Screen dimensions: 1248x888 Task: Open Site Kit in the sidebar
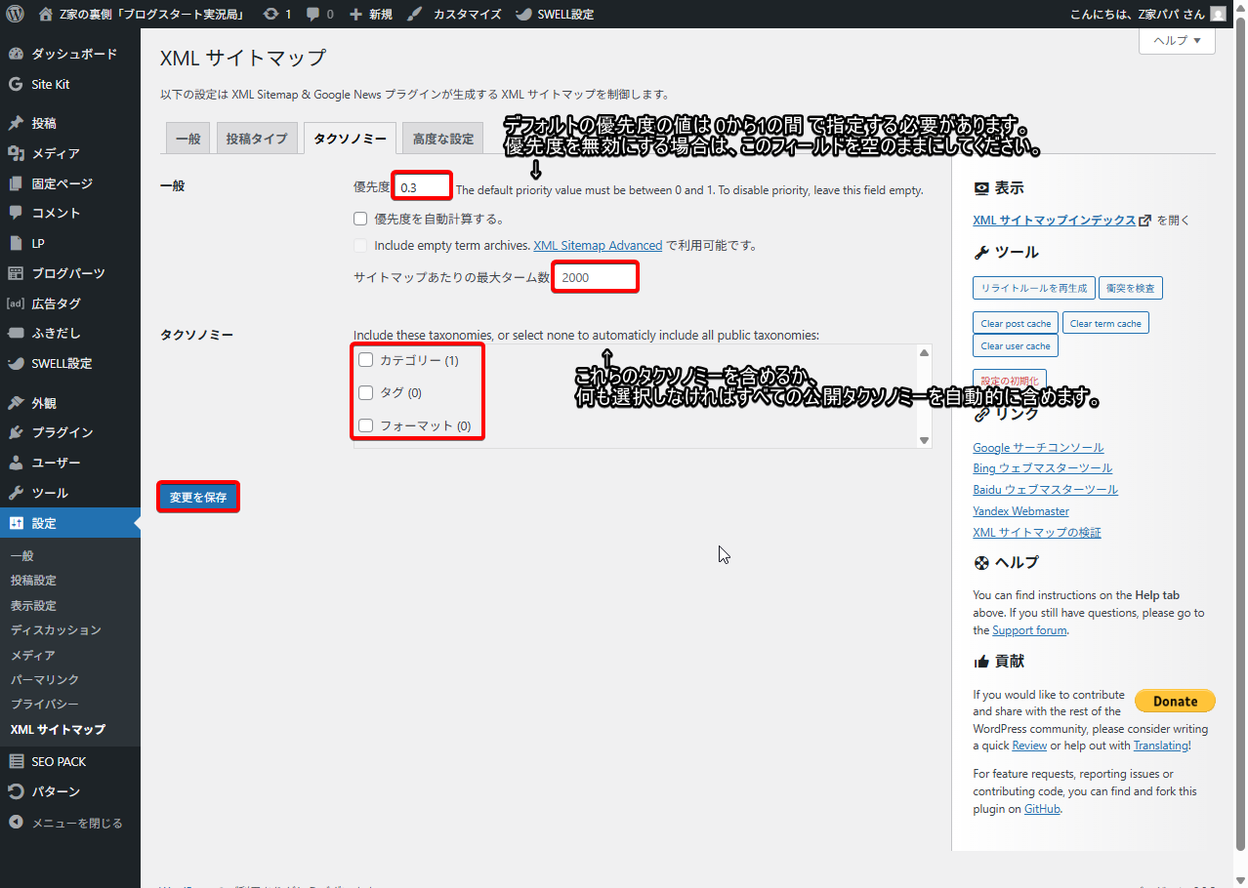[x=70, y=84]
